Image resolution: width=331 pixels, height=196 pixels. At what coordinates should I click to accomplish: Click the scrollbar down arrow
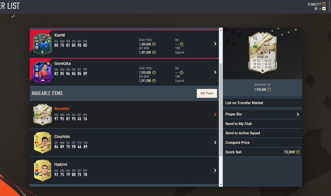click(221, 184)
